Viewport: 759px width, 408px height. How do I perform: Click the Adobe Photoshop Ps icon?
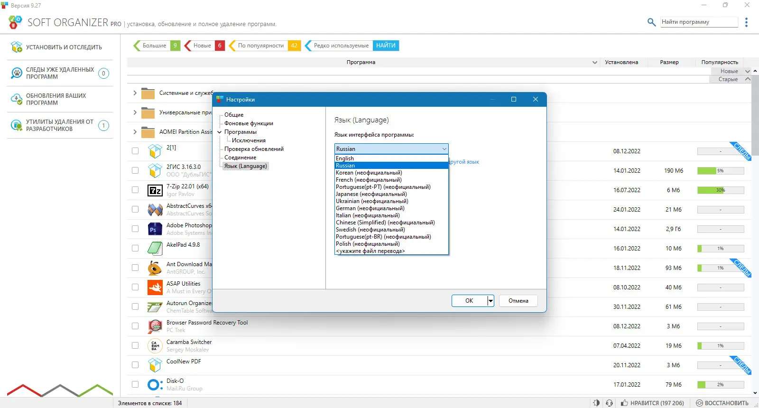pyautogui.click(x=155, y=229)
